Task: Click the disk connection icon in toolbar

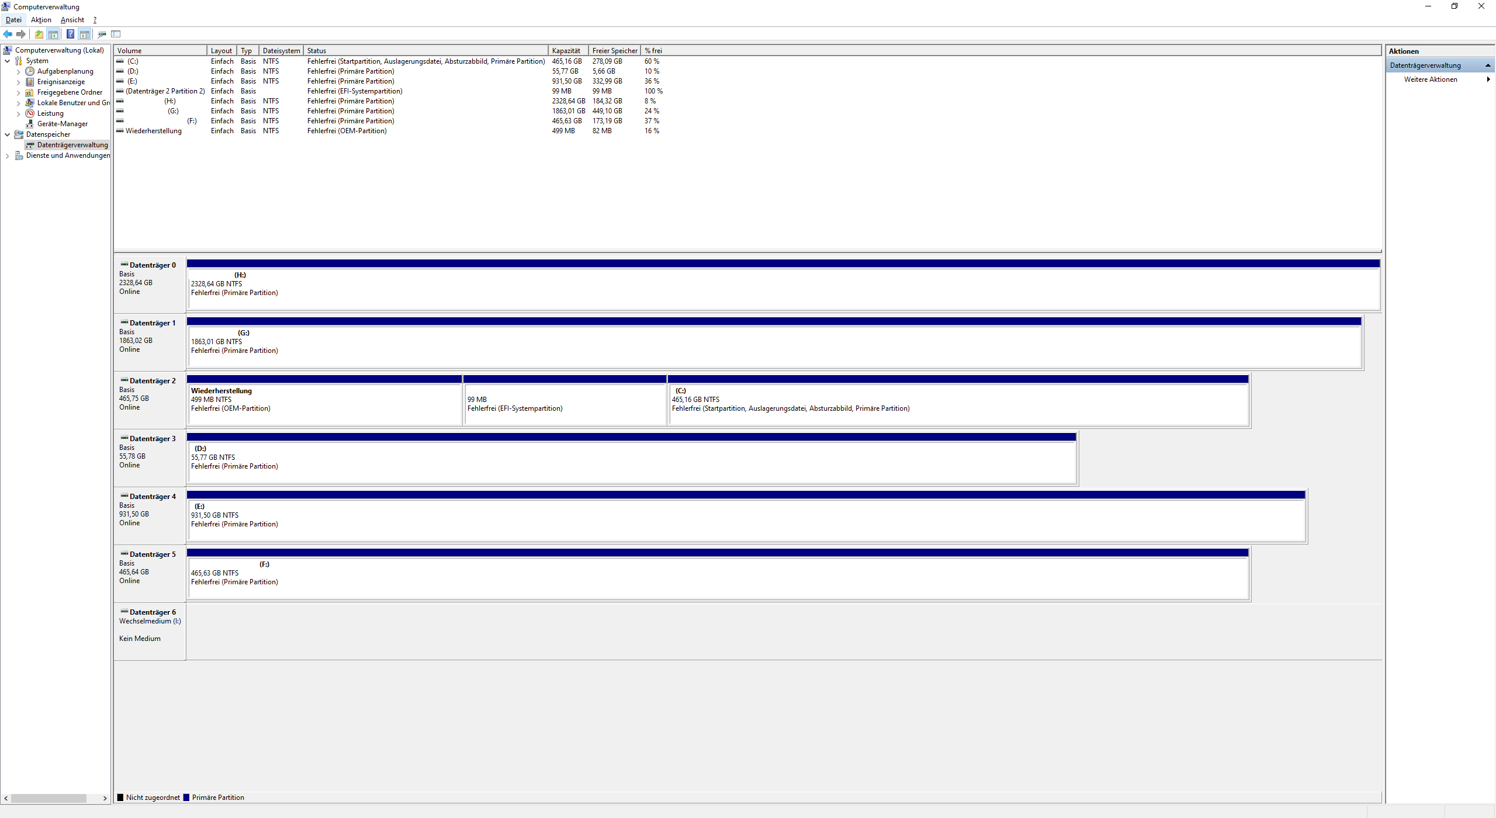Action: pos(102,34)
